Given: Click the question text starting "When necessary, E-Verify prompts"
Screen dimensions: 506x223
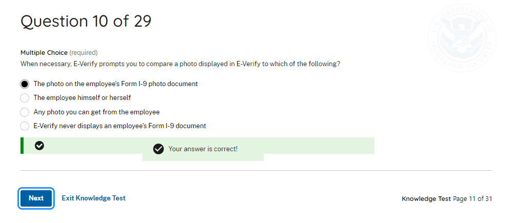Looking at the screenshot, I should [180, 64].
